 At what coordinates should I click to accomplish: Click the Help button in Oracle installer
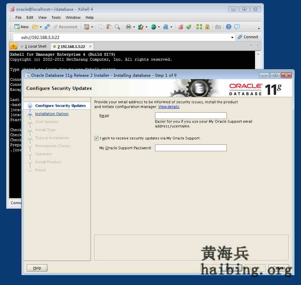click(x=37, y=268)
